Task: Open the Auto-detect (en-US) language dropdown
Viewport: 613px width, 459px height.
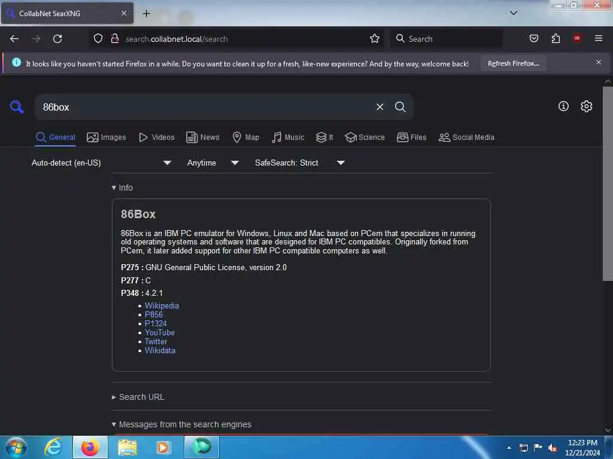Action: point(102,163)
